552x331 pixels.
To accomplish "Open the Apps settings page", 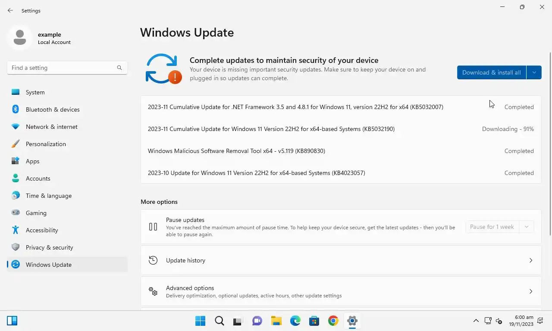I will coord(67,161).
